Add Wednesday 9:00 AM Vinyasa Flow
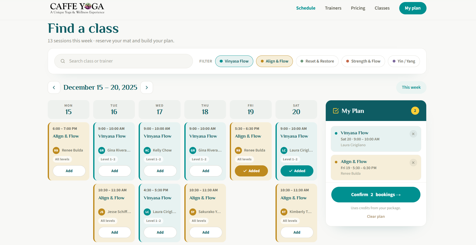This screenshot has width=476, height=245. tap(160, 171)
